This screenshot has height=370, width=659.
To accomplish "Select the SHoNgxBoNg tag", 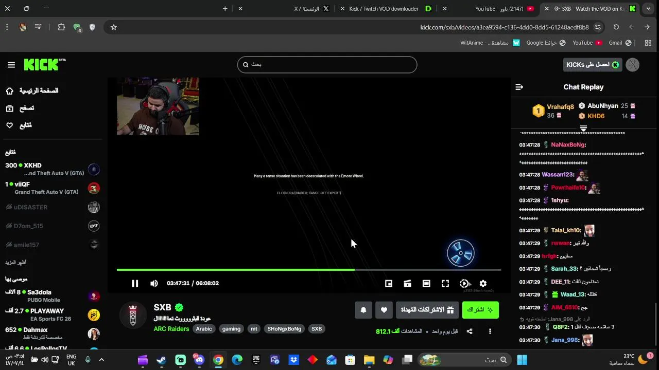I will pos(284,329).
